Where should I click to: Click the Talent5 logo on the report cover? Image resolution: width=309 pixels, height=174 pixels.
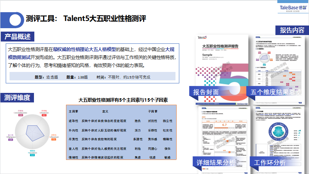(x=202, y=37)
